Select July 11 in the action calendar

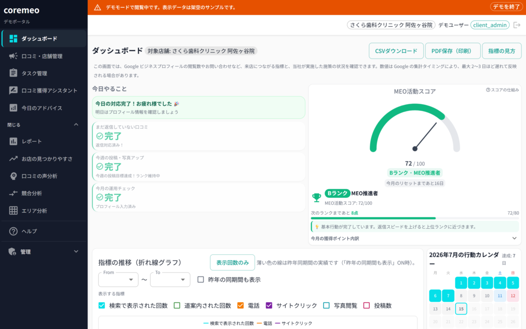point(500,296)
